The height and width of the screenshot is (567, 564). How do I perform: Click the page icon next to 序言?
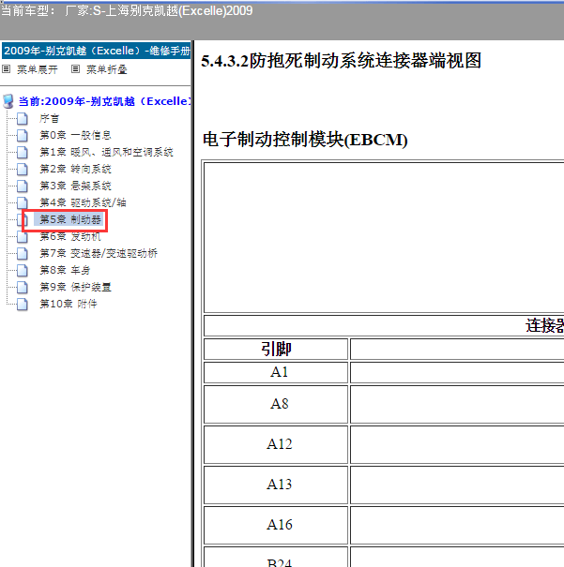click(23, 118)
